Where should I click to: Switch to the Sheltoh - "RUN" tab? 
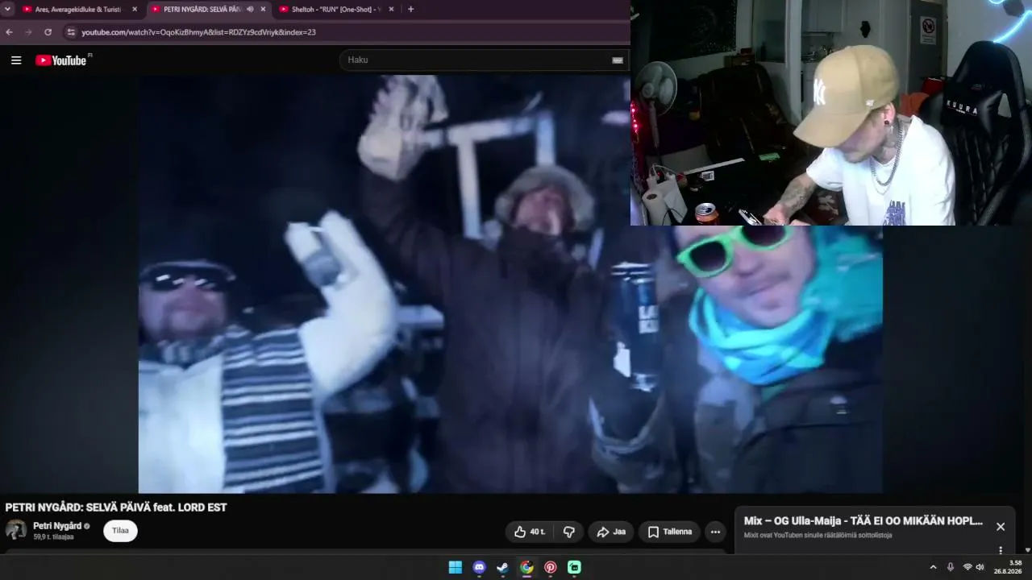pyautogui.click(x=335, y=9)
